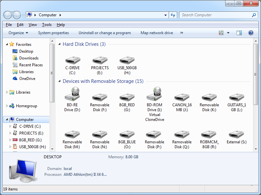Viewport: 261px width, 195px height.
Task: Select the C-DRIVE (C:) hard disk icon
Action: [72, 60]
